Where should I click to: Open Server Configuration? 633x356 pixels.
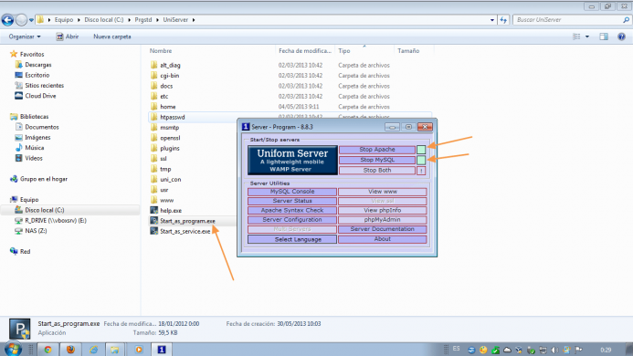(x=292, y=220)
